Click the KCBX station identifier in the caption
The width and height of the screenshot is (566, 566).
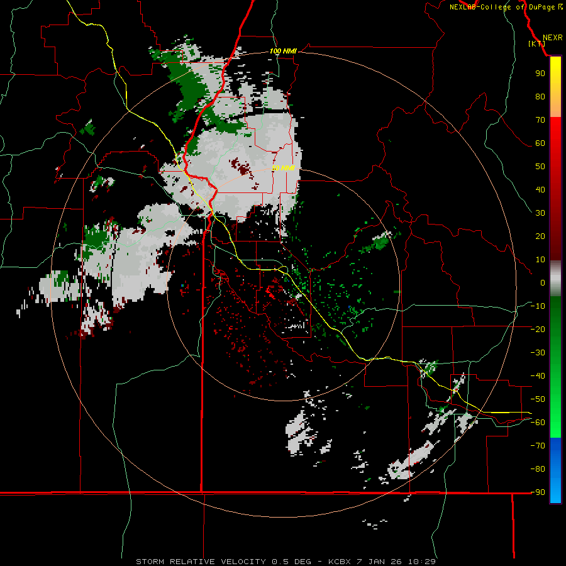(x=341, y=562)
